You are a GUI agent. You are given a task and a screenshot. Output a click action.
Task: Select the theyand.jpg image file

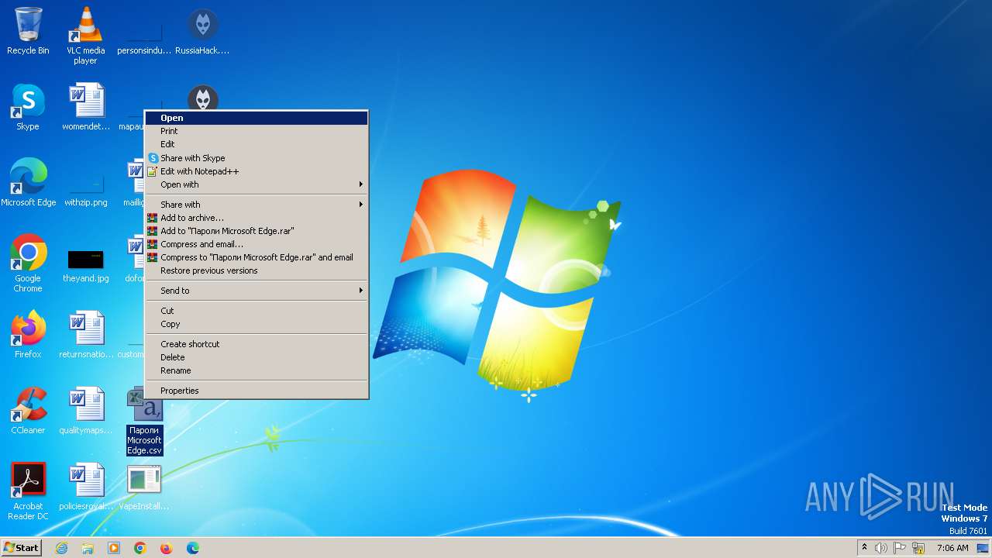(85, 267)
